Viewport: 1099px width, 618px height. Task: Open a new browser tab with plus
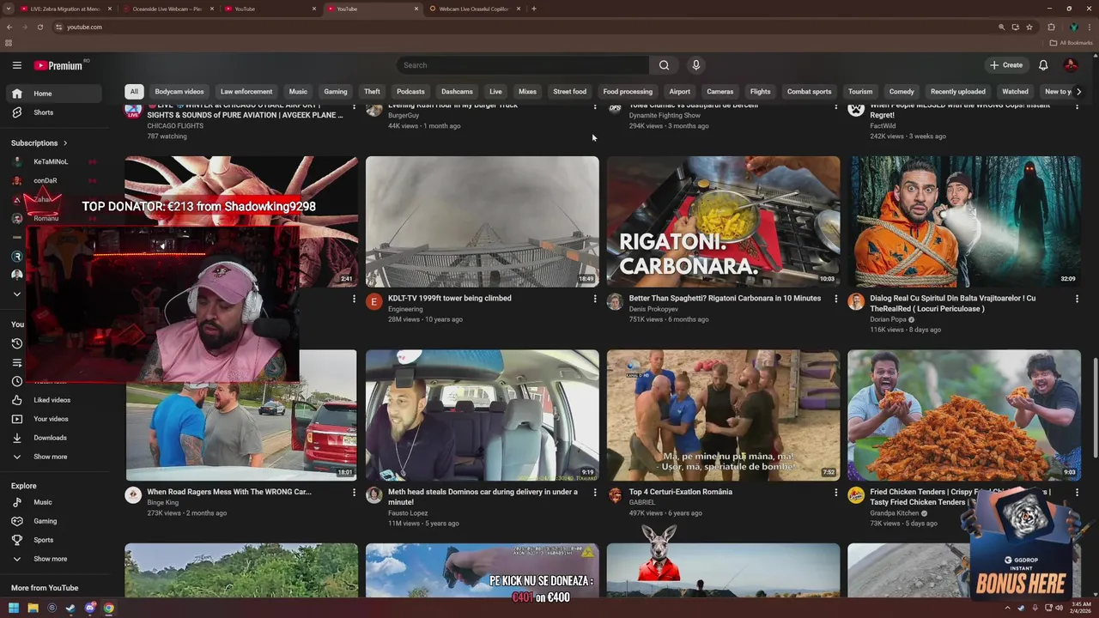point(534,9)
